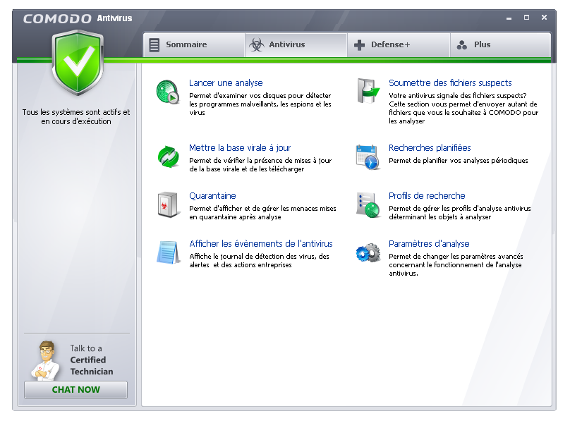This screenshot has height=428, width=570.
Task: Click 'Permet de vérifier la présence' description
Action: [260, 164]
